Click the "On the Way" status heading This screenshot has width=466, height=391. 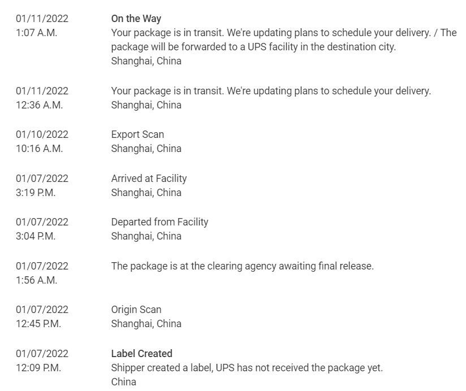136,19
